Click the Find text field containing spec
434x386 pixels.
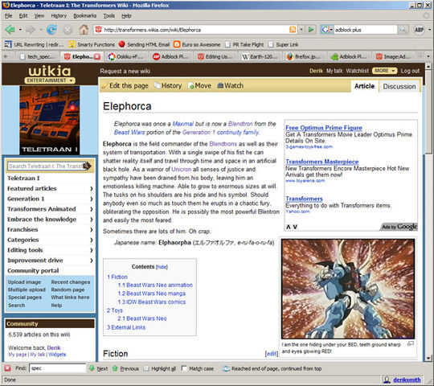click(57, 368)
